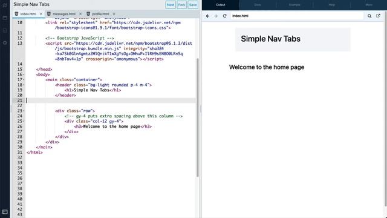This screenshot has width=387, height=218.
Task: Collapse the body tag fold at line 16
Action: pyautogui.click(x=24, y=74)
